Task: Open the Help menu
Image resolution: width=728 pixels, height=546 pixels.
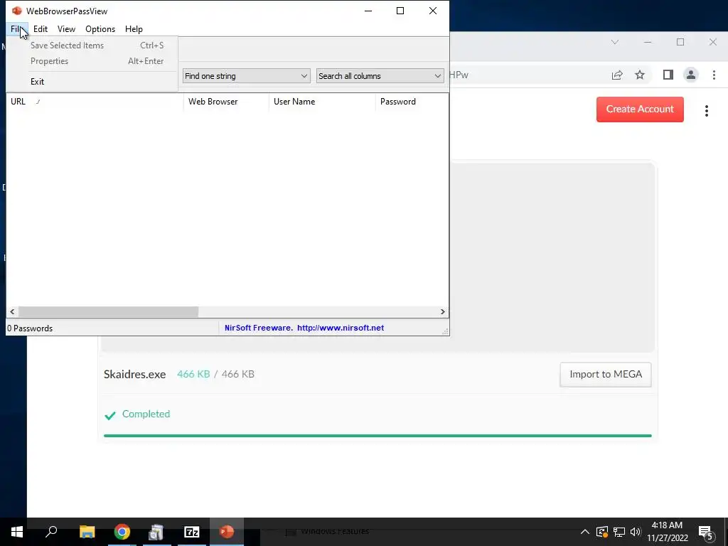Action: [134, 28]
